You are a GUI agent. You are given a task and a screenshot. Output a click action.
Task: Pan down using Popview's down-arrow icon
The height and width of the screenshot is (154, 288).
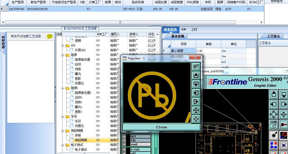[x=196, y=84]
